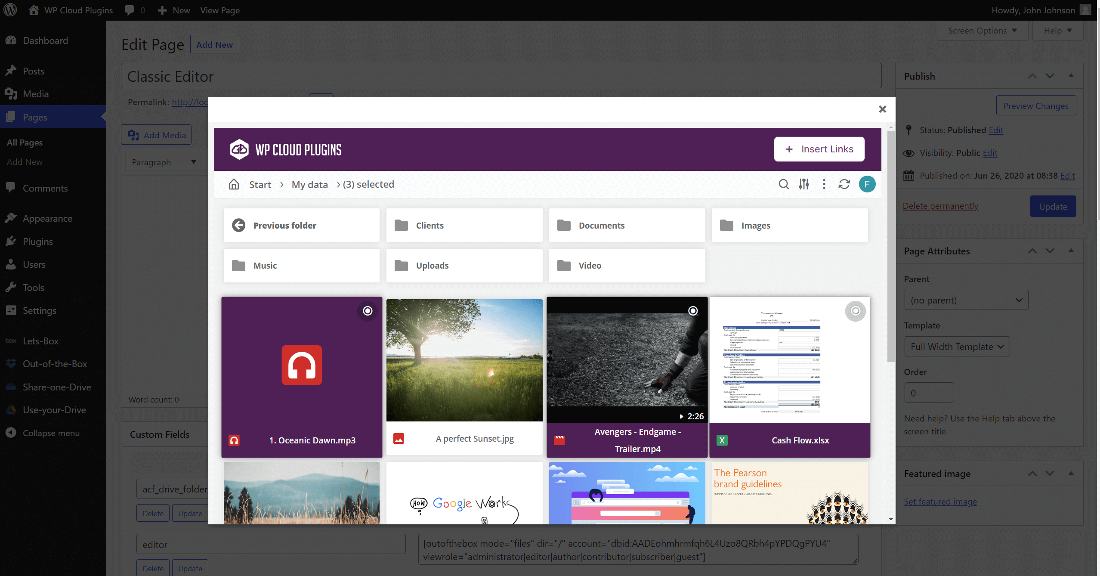Open the A perfect Sunset.jpg thumbnail

click(464, 360)
